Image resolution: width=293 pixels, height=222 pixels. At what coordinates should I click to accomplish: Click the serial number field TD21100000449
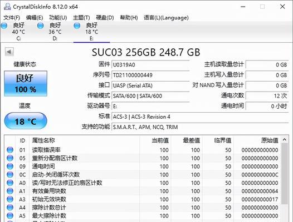(x=150, y=75)
